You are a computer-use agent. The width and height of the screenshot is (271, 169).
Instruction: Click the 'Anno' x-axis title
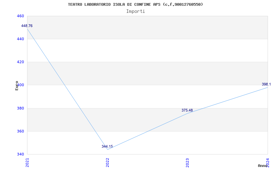click(x=263, y=166)
